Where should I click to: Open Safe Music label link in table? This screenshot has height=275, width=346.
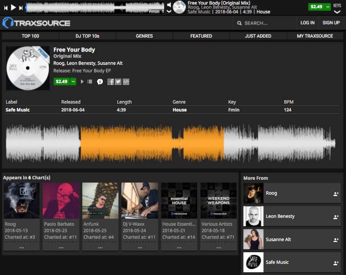[x=18, y=110]
